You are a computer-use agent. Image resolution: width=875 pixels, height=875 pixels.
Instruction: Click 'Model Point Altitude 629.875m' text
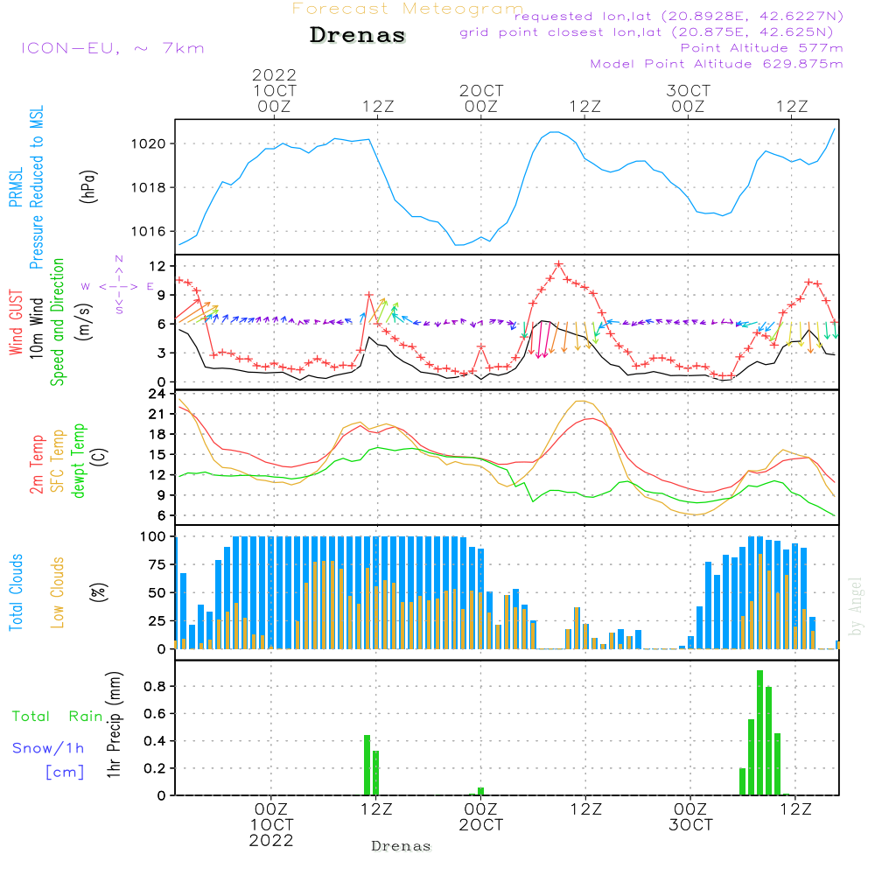(x=717, y=64)
